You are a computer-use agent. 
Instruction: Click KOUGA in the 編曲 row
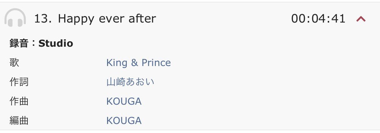coord(124,121)
